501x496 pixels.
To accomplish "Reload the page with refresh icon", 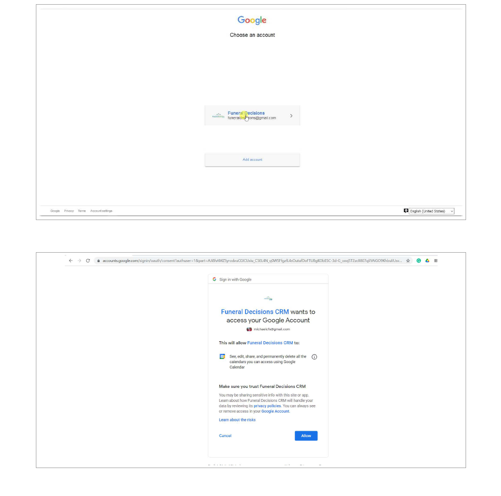I will tap(88, 261).
